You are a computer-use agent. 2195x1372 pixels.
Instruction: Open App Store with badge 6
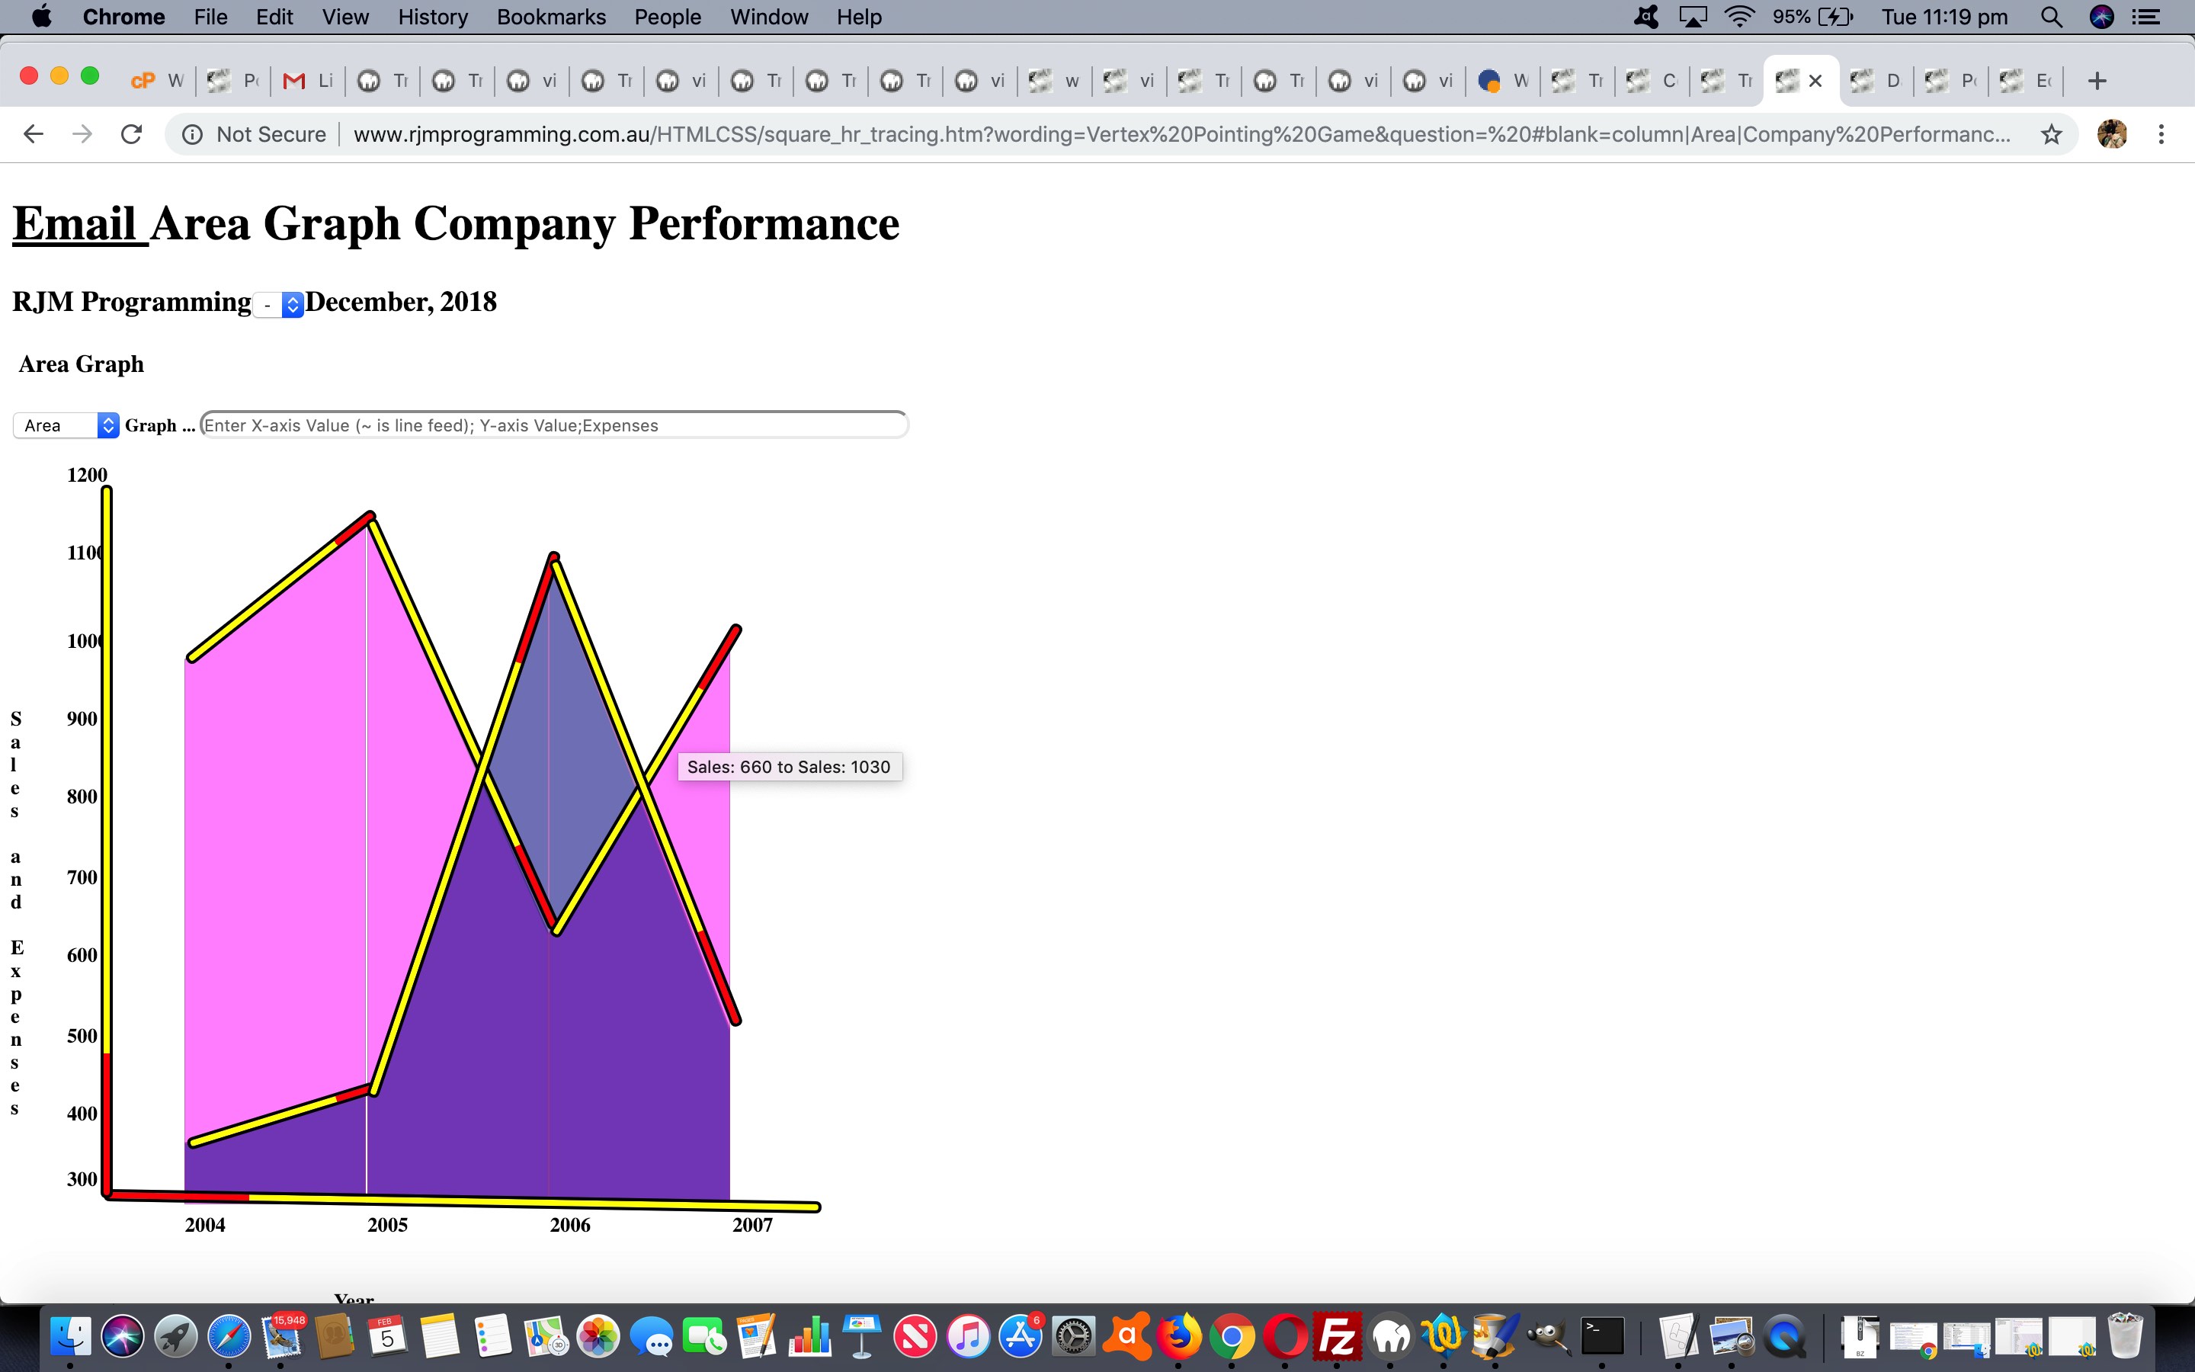[1021, 1335]
